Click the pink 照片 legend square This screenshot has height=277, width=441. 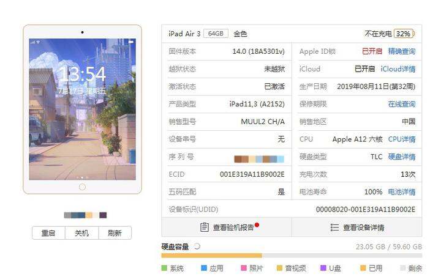tap(244, 268)
